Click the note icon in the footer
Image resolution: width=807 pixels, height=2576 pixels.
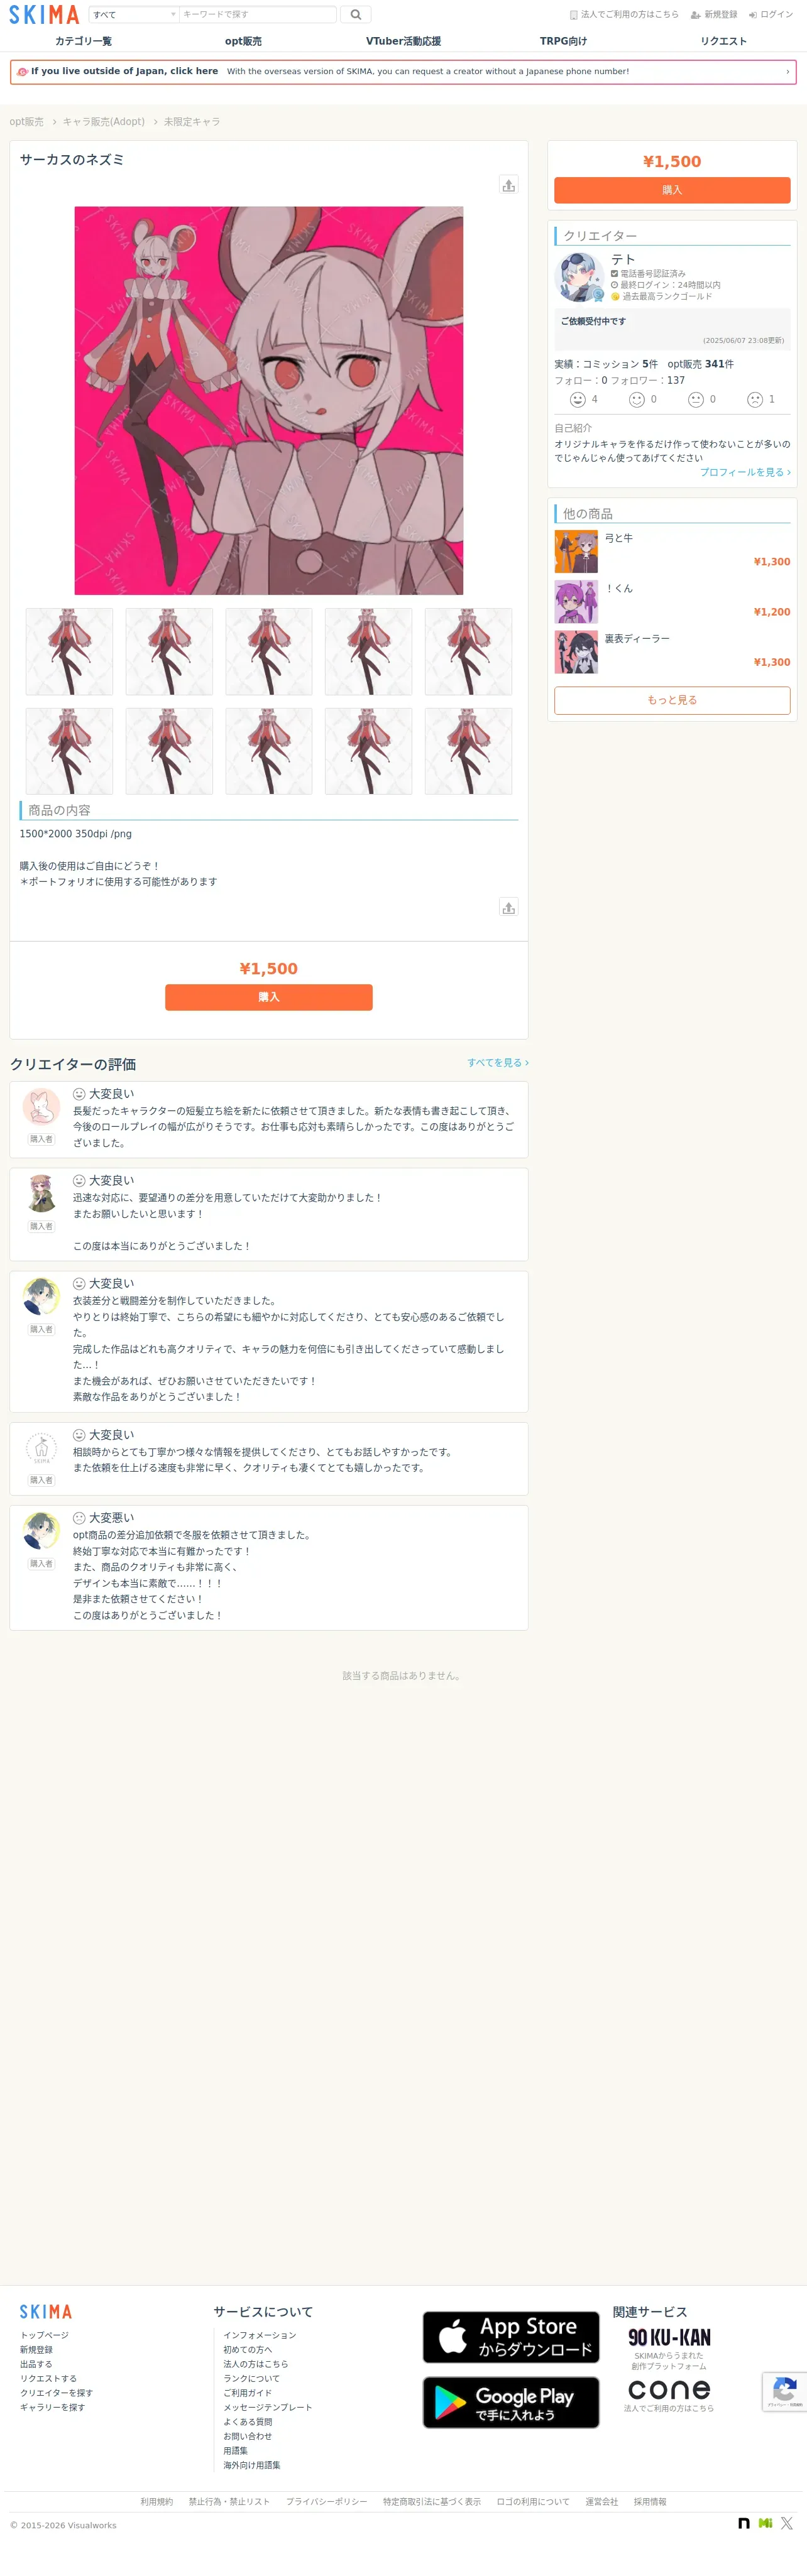[744, 2524]
